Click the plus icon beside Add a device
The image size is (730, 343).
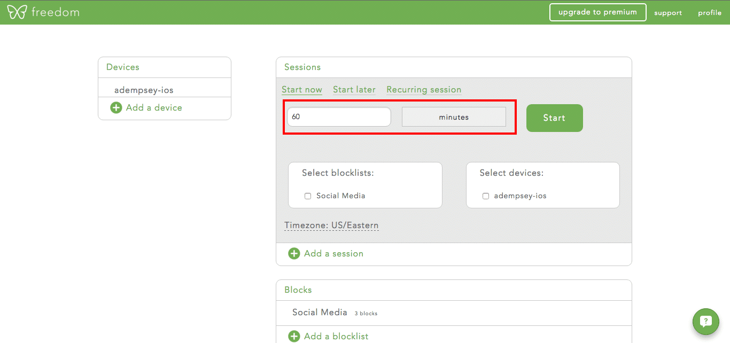pos(116,108)
